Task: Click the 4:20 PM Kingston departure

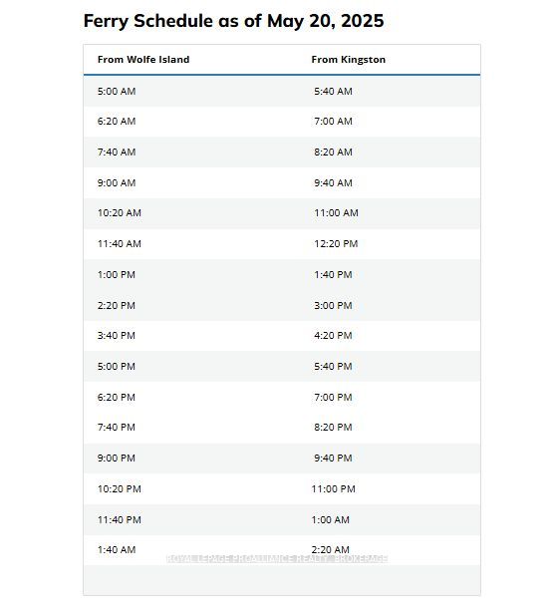Action: coord(333,336)
